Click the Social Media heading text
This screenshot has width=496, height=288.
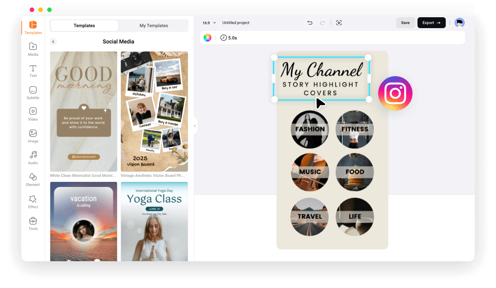point(118,42)
